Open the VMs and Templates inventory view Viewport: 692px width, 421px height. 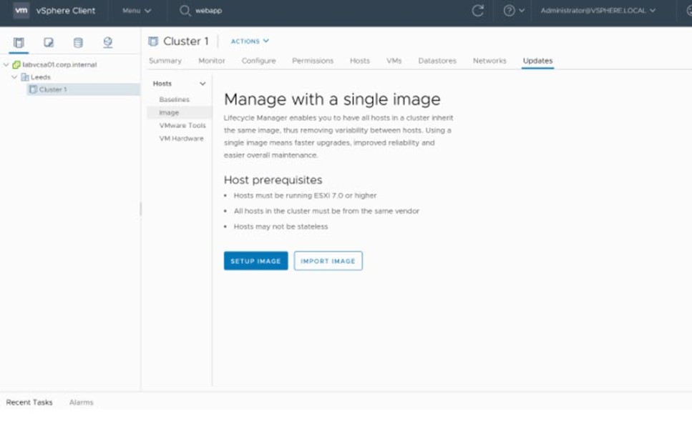tap(49, 42)
